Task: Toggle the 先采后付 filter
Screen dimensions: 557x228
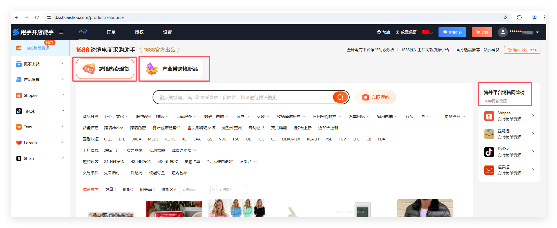Action: (112, 173)
